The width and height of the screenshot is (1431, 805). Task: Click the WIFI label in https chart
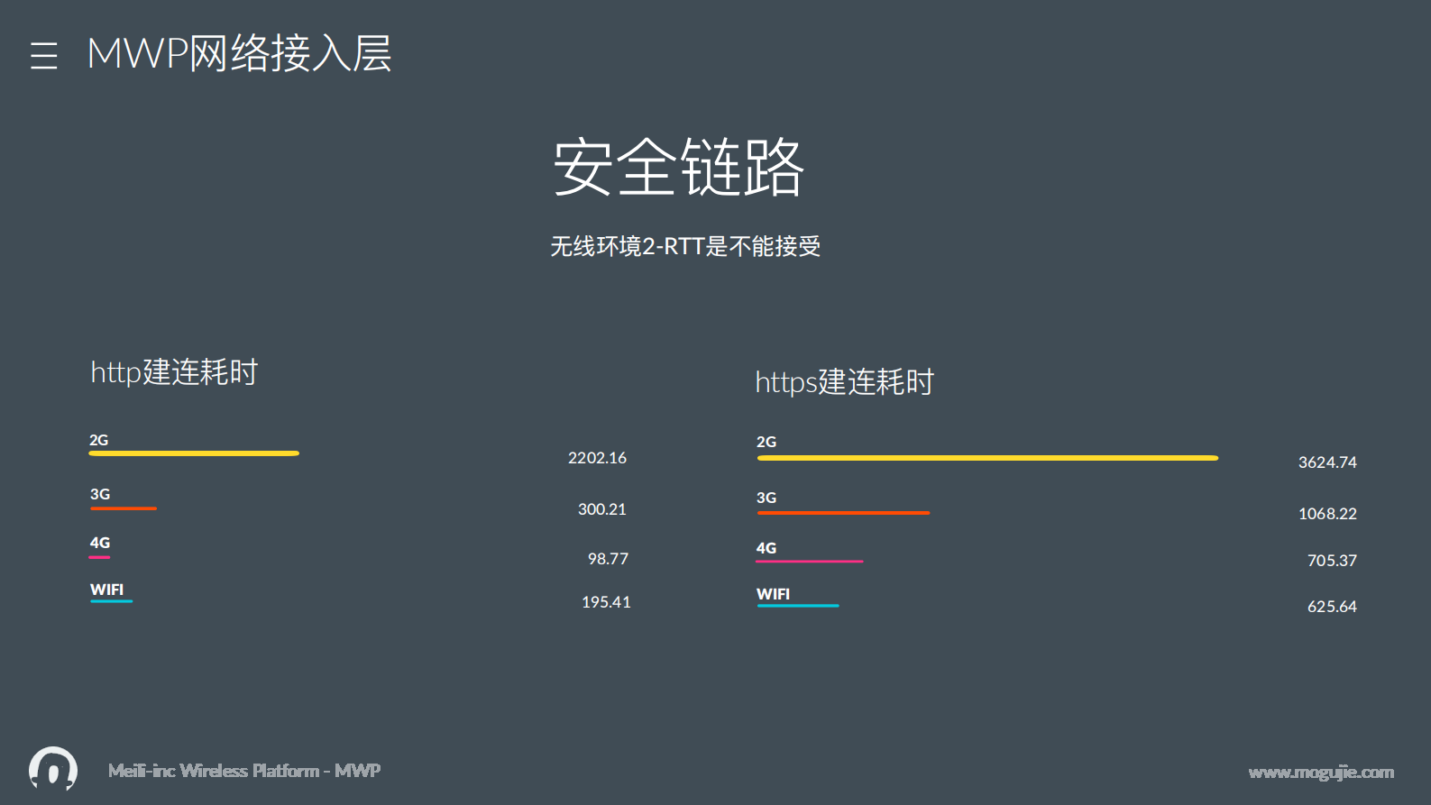click(x=773, y=594)
